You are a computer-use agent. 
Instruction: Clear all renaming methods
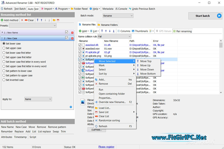click(29, 20)
